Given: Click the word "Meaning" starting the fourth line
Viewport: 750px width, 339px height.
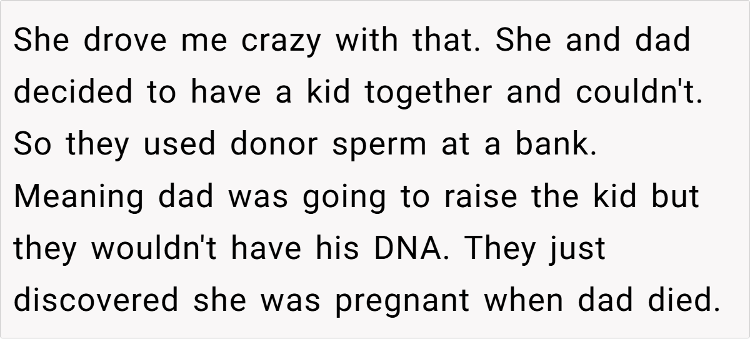Looking at the screenshot, I should point(79,198).
